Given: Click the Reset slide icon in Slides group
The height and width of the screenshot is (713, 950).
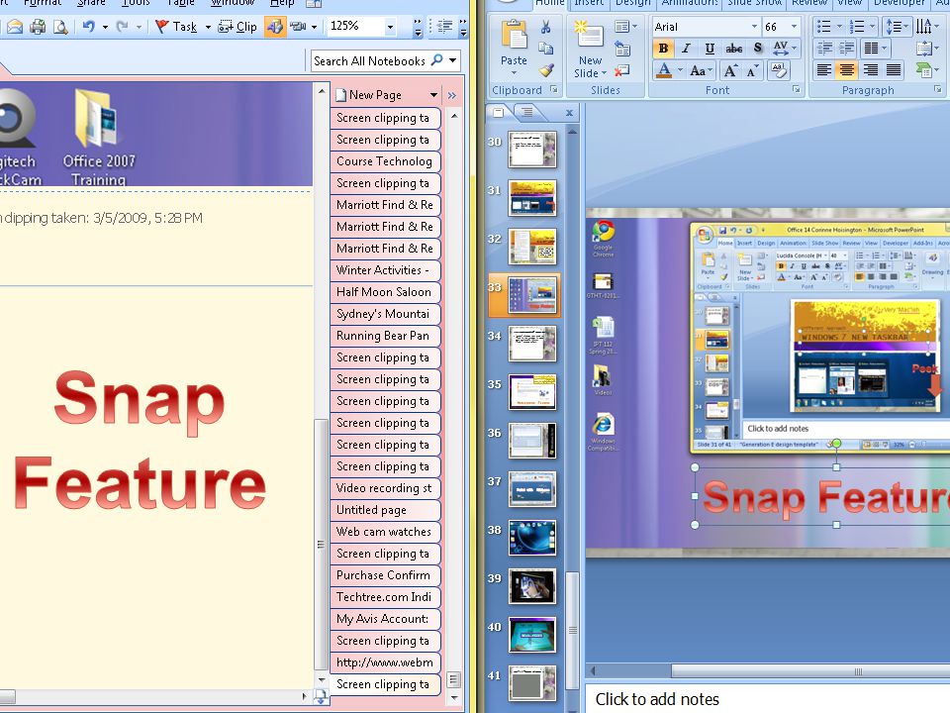Looking at the screenshot, I should click(x=622, y=49).
